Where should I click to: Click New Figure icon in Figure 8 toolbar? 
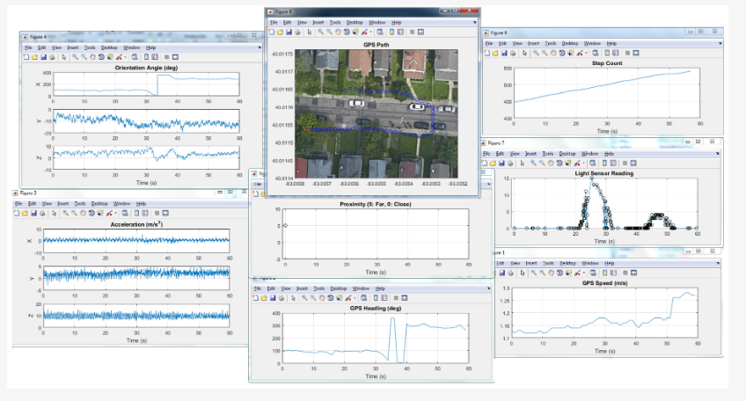272,33
